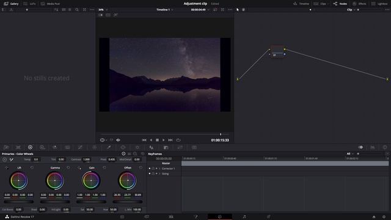This screenshot has width=391, height=220.
Task: Reset all primaries adjustments
Action: (x=142, y=154)
